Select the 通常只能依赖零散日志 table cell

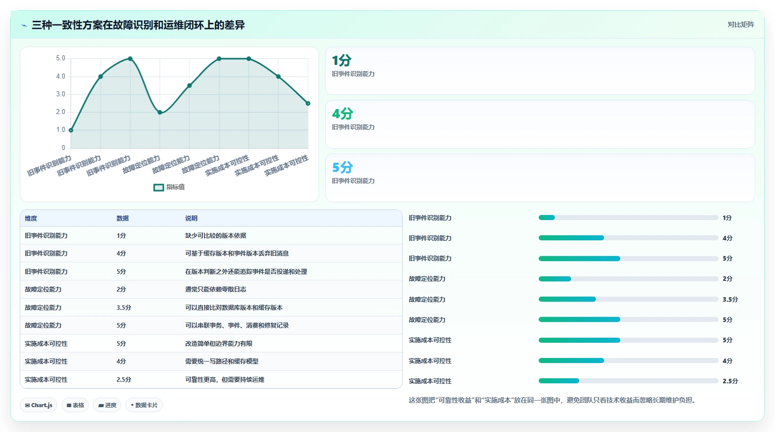[216, 290]
